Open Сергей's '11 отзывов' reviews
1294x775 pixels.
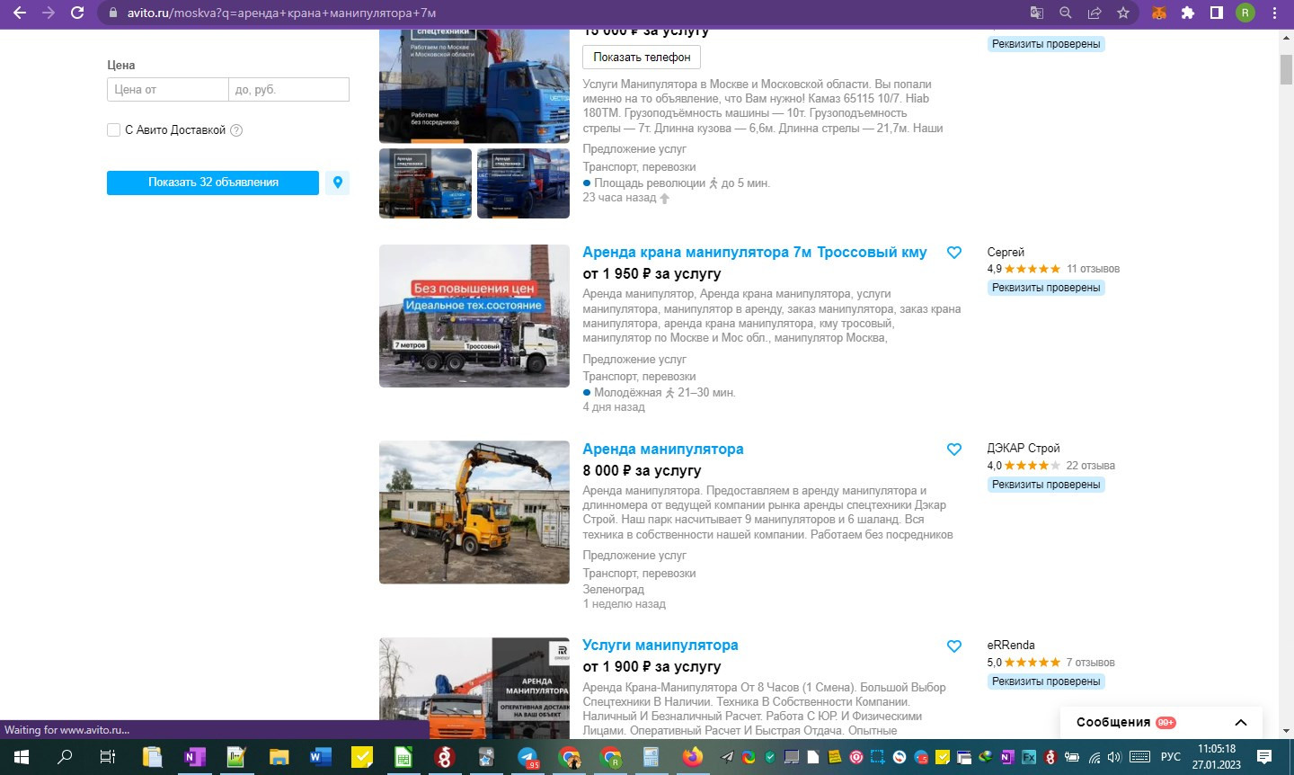[1093, 269]
